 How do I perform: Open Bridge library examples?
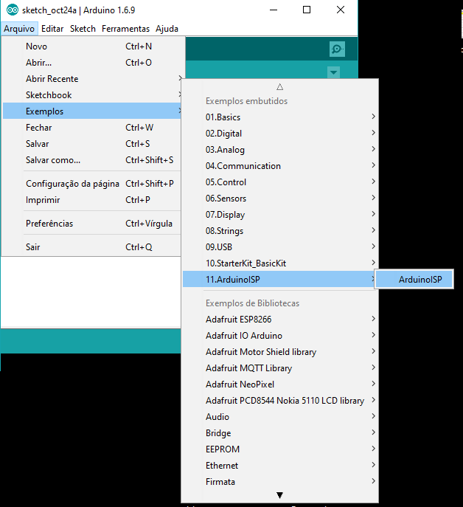point(280,432)
